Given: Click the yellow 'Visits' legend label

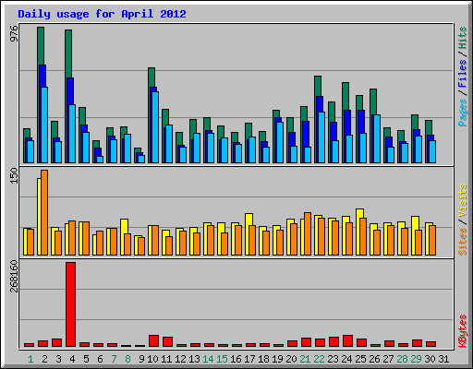Looking at the screenshot, I should point(463,201).
